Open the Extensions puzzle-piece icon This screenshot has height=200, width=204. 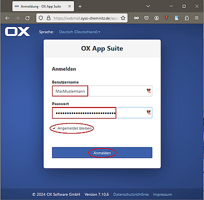(186, 18)
